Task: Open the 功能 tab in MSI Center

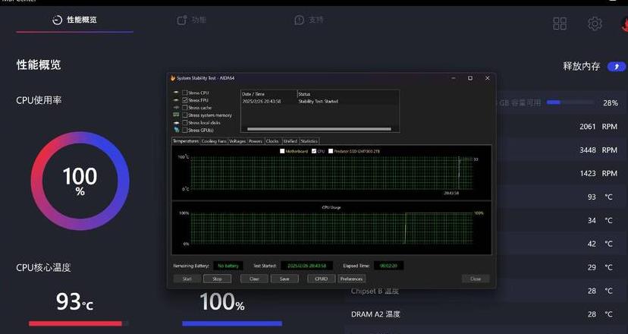Action: pyautogui.click(x=192, y=20)
